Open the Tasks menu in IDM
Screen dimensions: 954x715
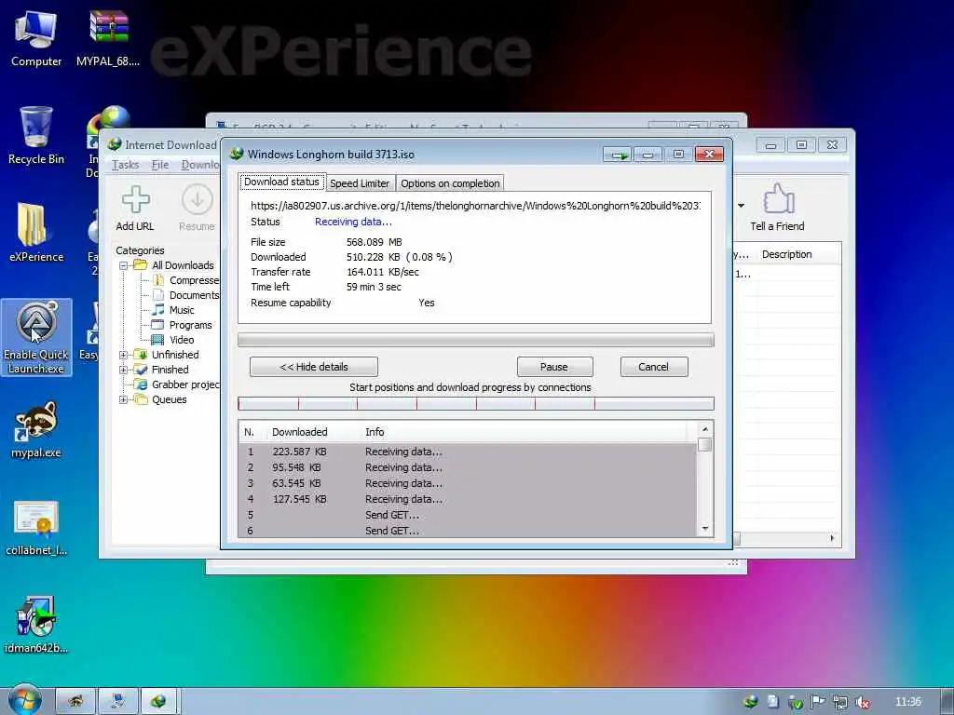click(125, 165)
